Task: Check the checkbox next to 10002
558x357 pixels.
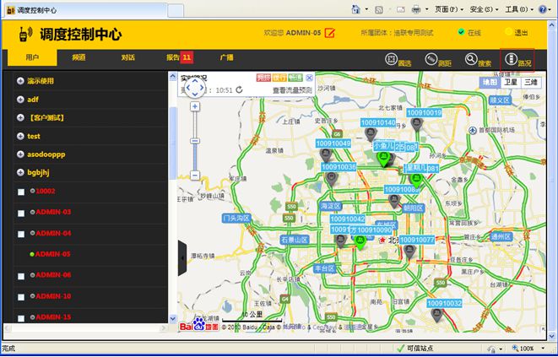Action: pos(21,192)
